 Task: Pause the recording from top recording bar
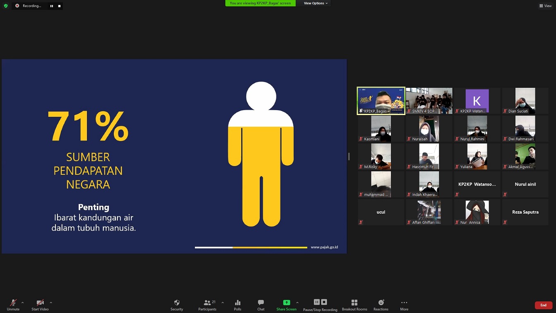pos(52,6)
